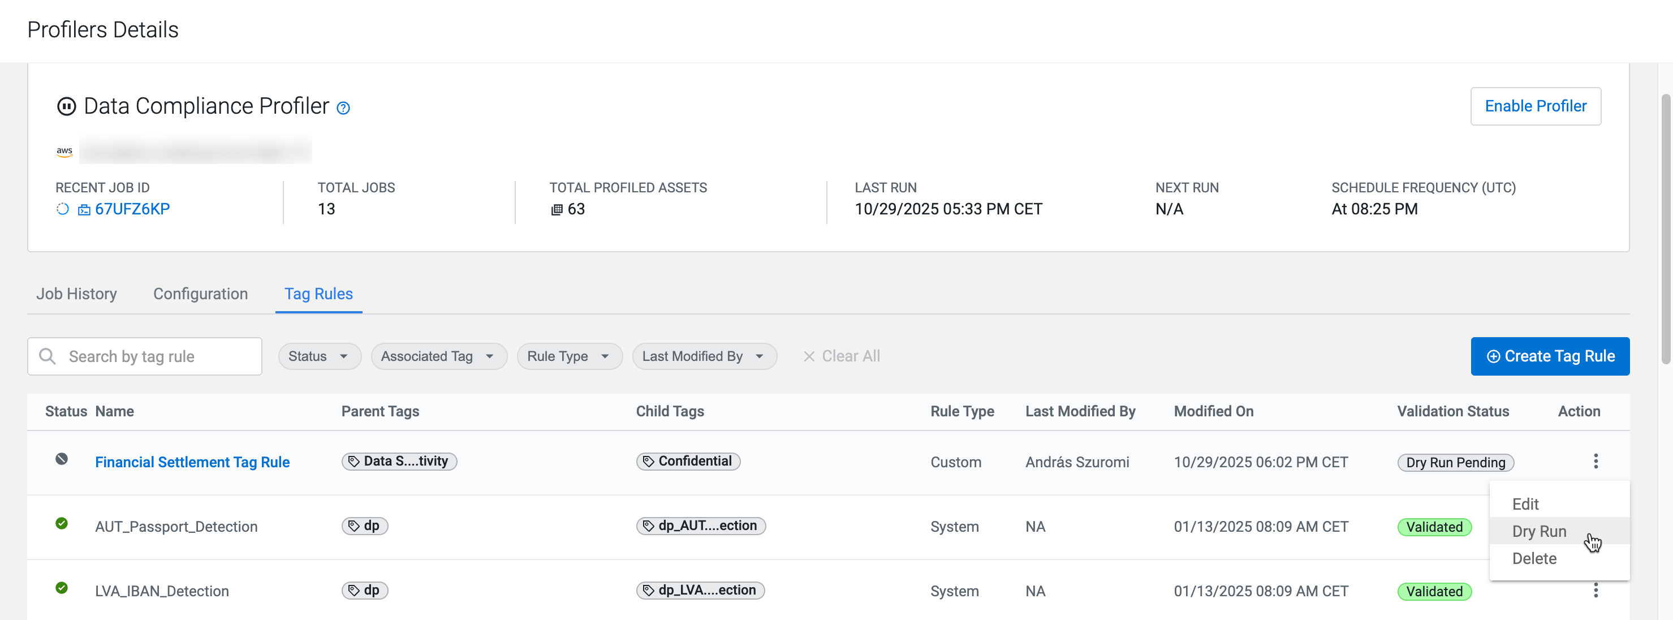Open the Last Modified By filter dropdown
This screenshot has height=620, width=1673.
704,356
